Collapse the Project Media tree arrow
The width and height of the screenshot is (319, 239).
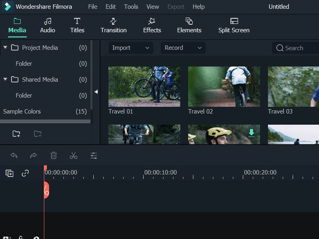coord(5,47)
